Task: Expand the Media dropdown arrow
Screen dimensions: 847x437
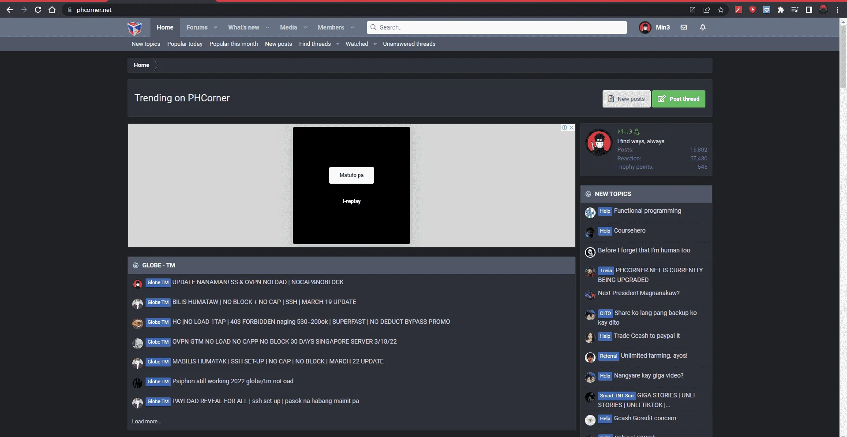Action: [305, 27]
